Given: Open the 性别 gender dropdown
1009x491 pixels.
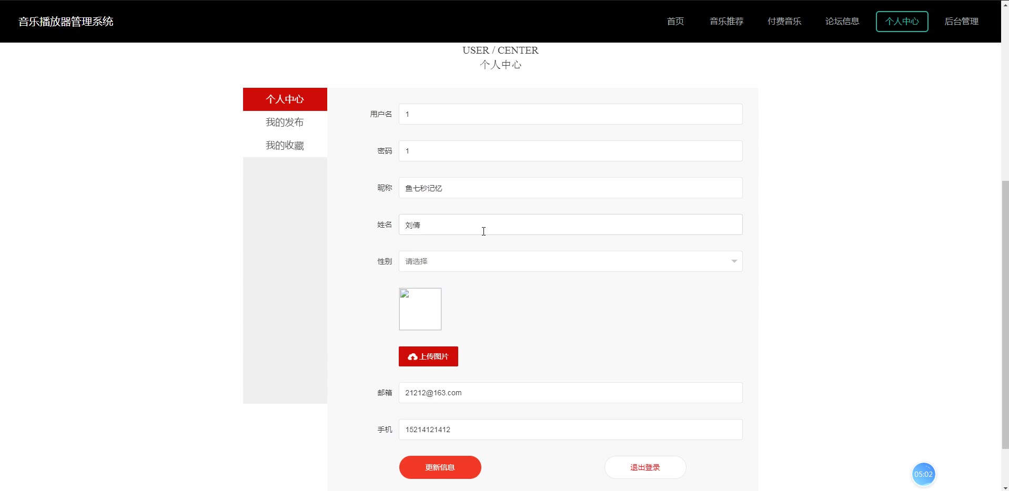Looking at the screenshot, I should 570,261.
